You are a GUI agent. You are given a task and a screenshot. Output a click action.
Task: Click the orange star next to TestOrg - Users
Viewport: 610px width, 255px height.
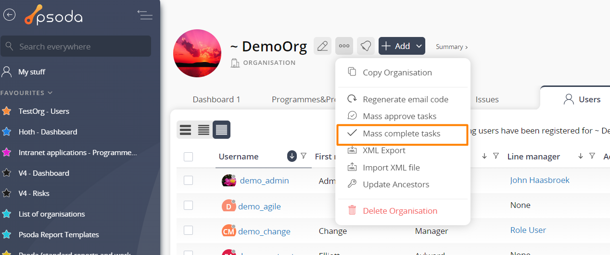click(x=7, y=111)
